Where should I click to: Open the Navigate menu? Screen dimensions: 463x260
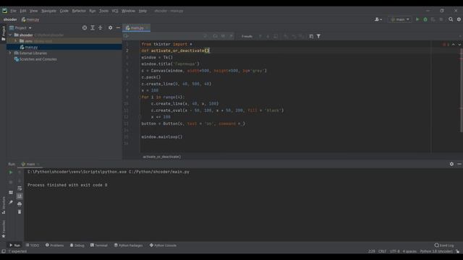coord(48,11)
